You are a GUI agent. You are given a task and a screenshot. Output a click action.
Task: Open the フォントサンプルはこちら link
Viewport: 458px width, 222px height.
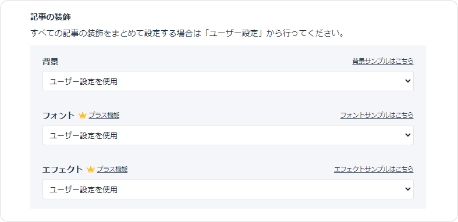click(377, 115)
